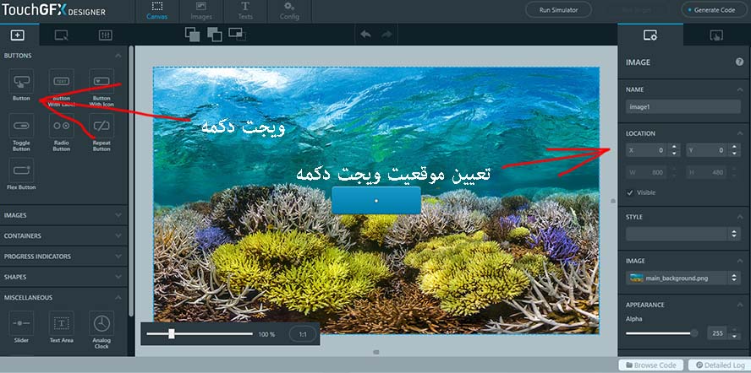Click the redo arrow in the toolbar
The width and height of the screenshot is (751, 373).
tap(387, 35)
